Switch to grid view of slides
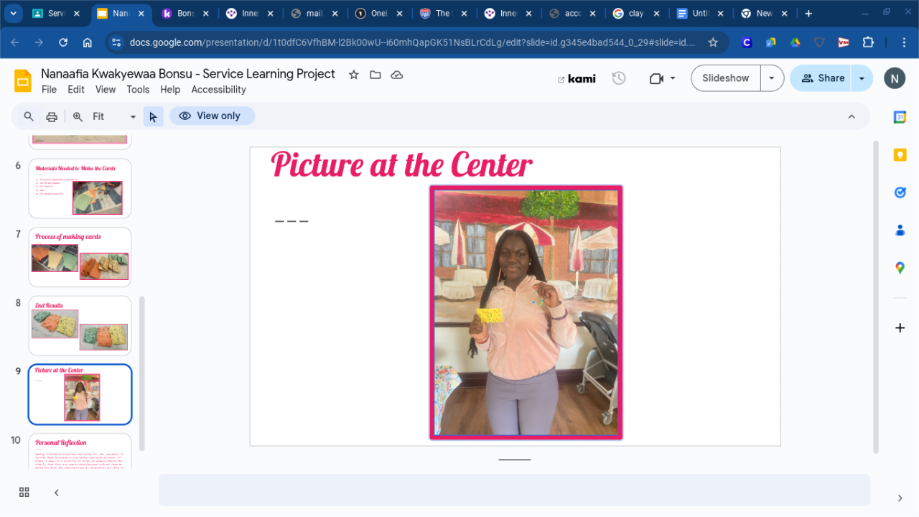This screenshot has width=919, height=517. coord(24,492)
